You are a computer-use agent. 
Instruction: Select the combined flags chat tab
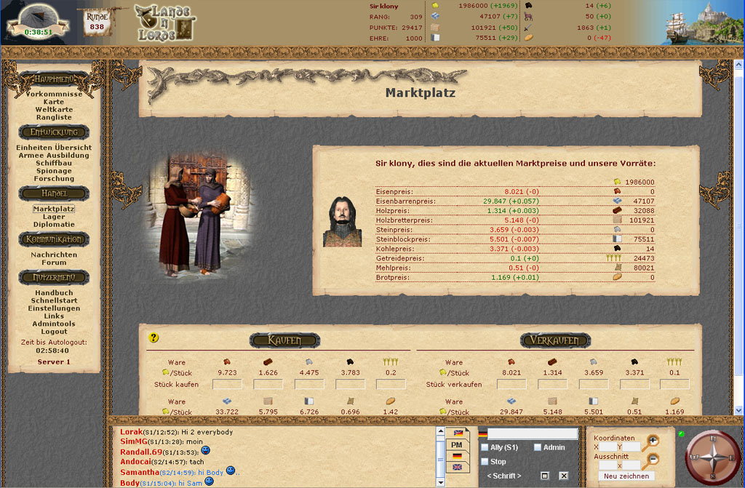point(458,433)
